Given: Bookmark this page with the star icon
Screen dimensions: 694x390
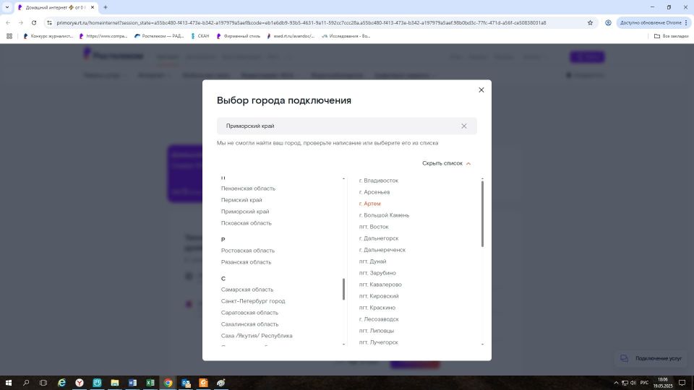Looking at the screenshot, I should click(x=590, y=22).
